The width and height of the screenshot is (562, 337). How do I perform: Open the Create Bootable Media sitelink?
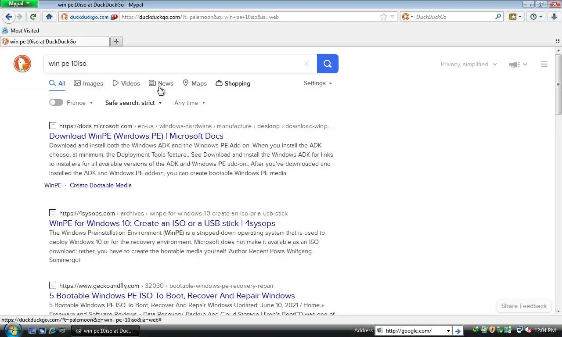coord(101,185)
